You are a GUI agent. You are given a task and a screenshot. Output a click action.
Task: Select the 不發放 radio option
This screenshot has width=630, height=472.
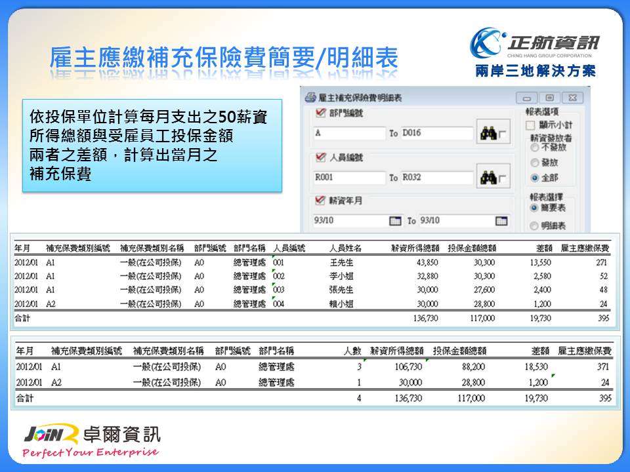(534, 147)
